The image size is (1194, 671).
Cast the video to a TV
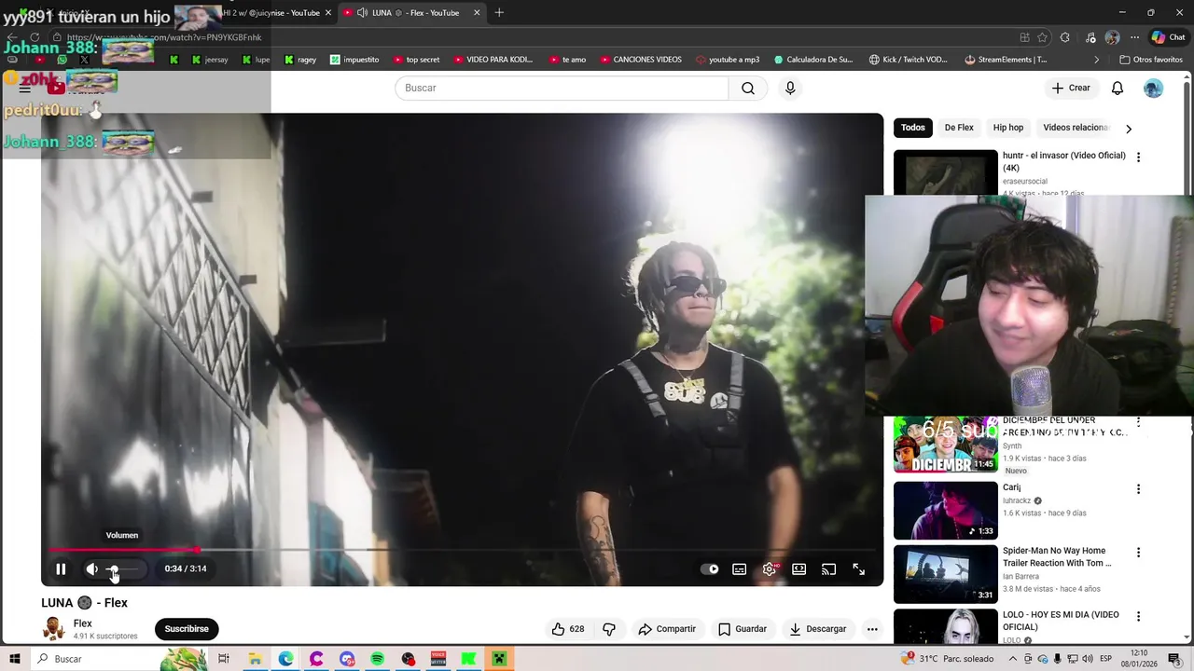828,569
